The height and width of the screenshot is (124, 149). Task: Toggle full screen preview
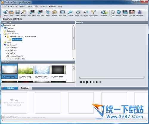(100, 82)
